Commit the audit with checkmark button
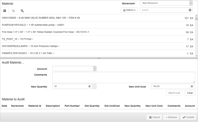 (x=188, y=117)
